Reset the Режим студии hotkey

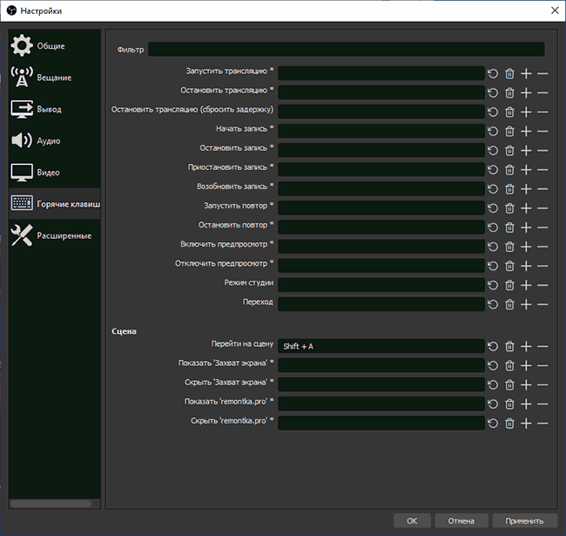click(x=493, y=285)
